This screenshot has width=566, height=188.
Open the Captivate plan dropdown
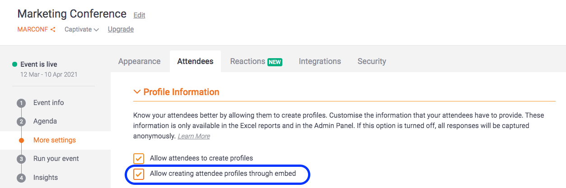[81, 30]
